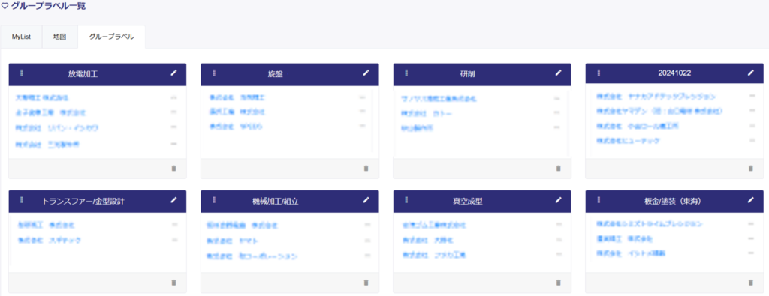Click the pencil icon on 研削 card
769x296 pixels.
(x=558, y=73)
